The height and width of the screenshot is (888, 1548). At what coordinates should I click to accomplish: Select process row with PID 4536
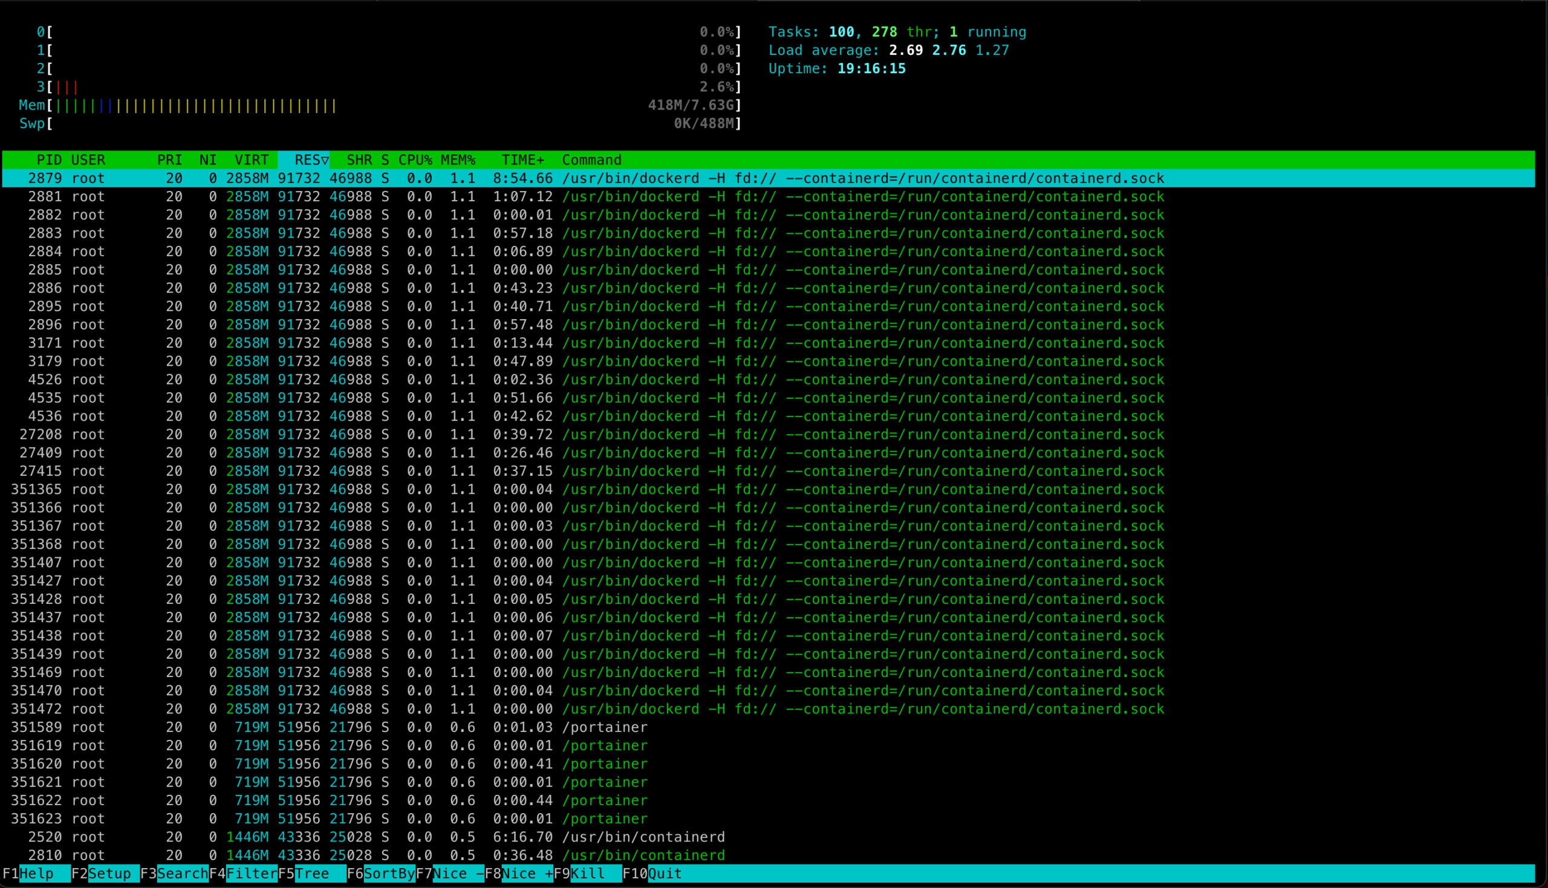769,416
